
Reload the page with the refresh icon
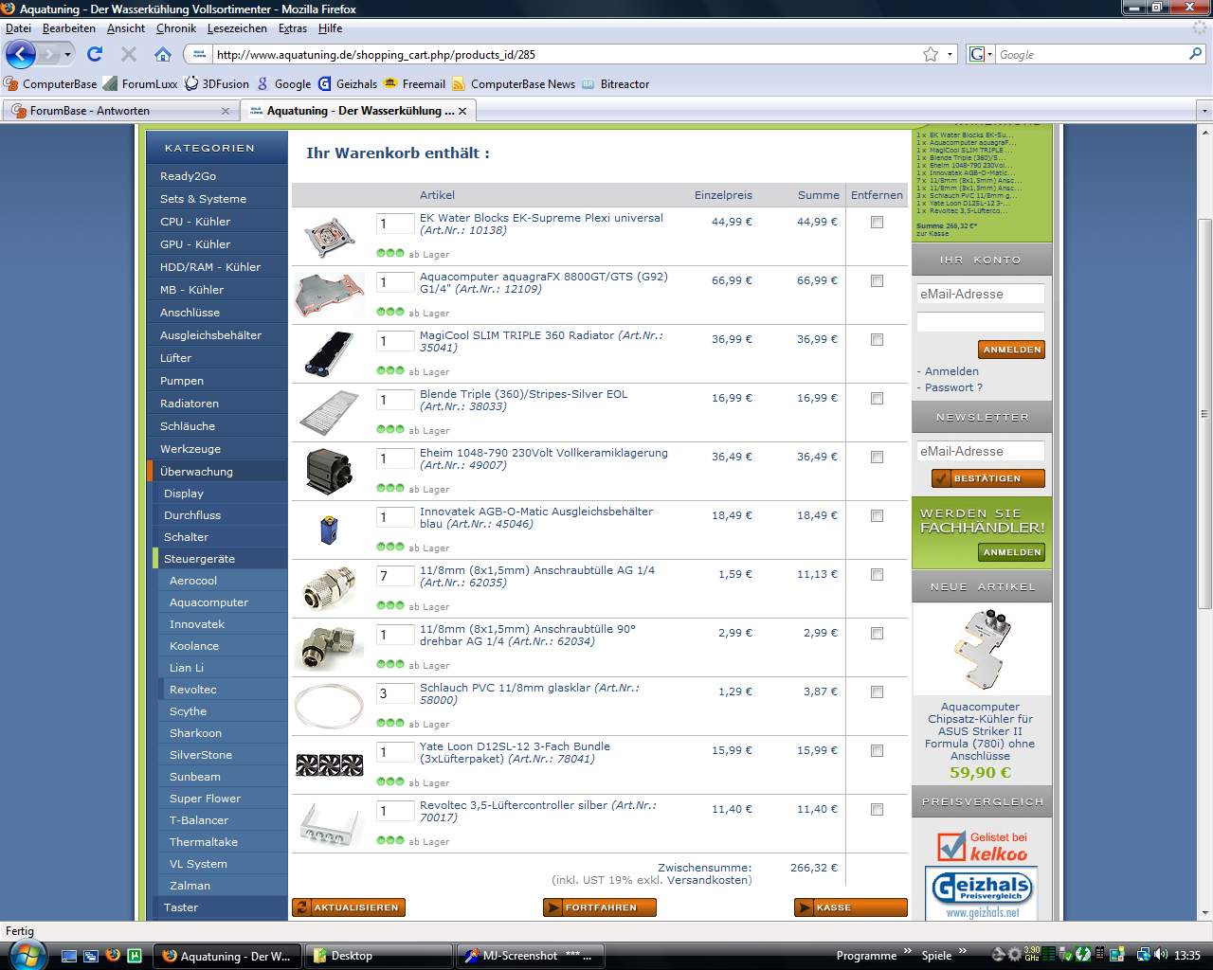[x=95, y=54]
